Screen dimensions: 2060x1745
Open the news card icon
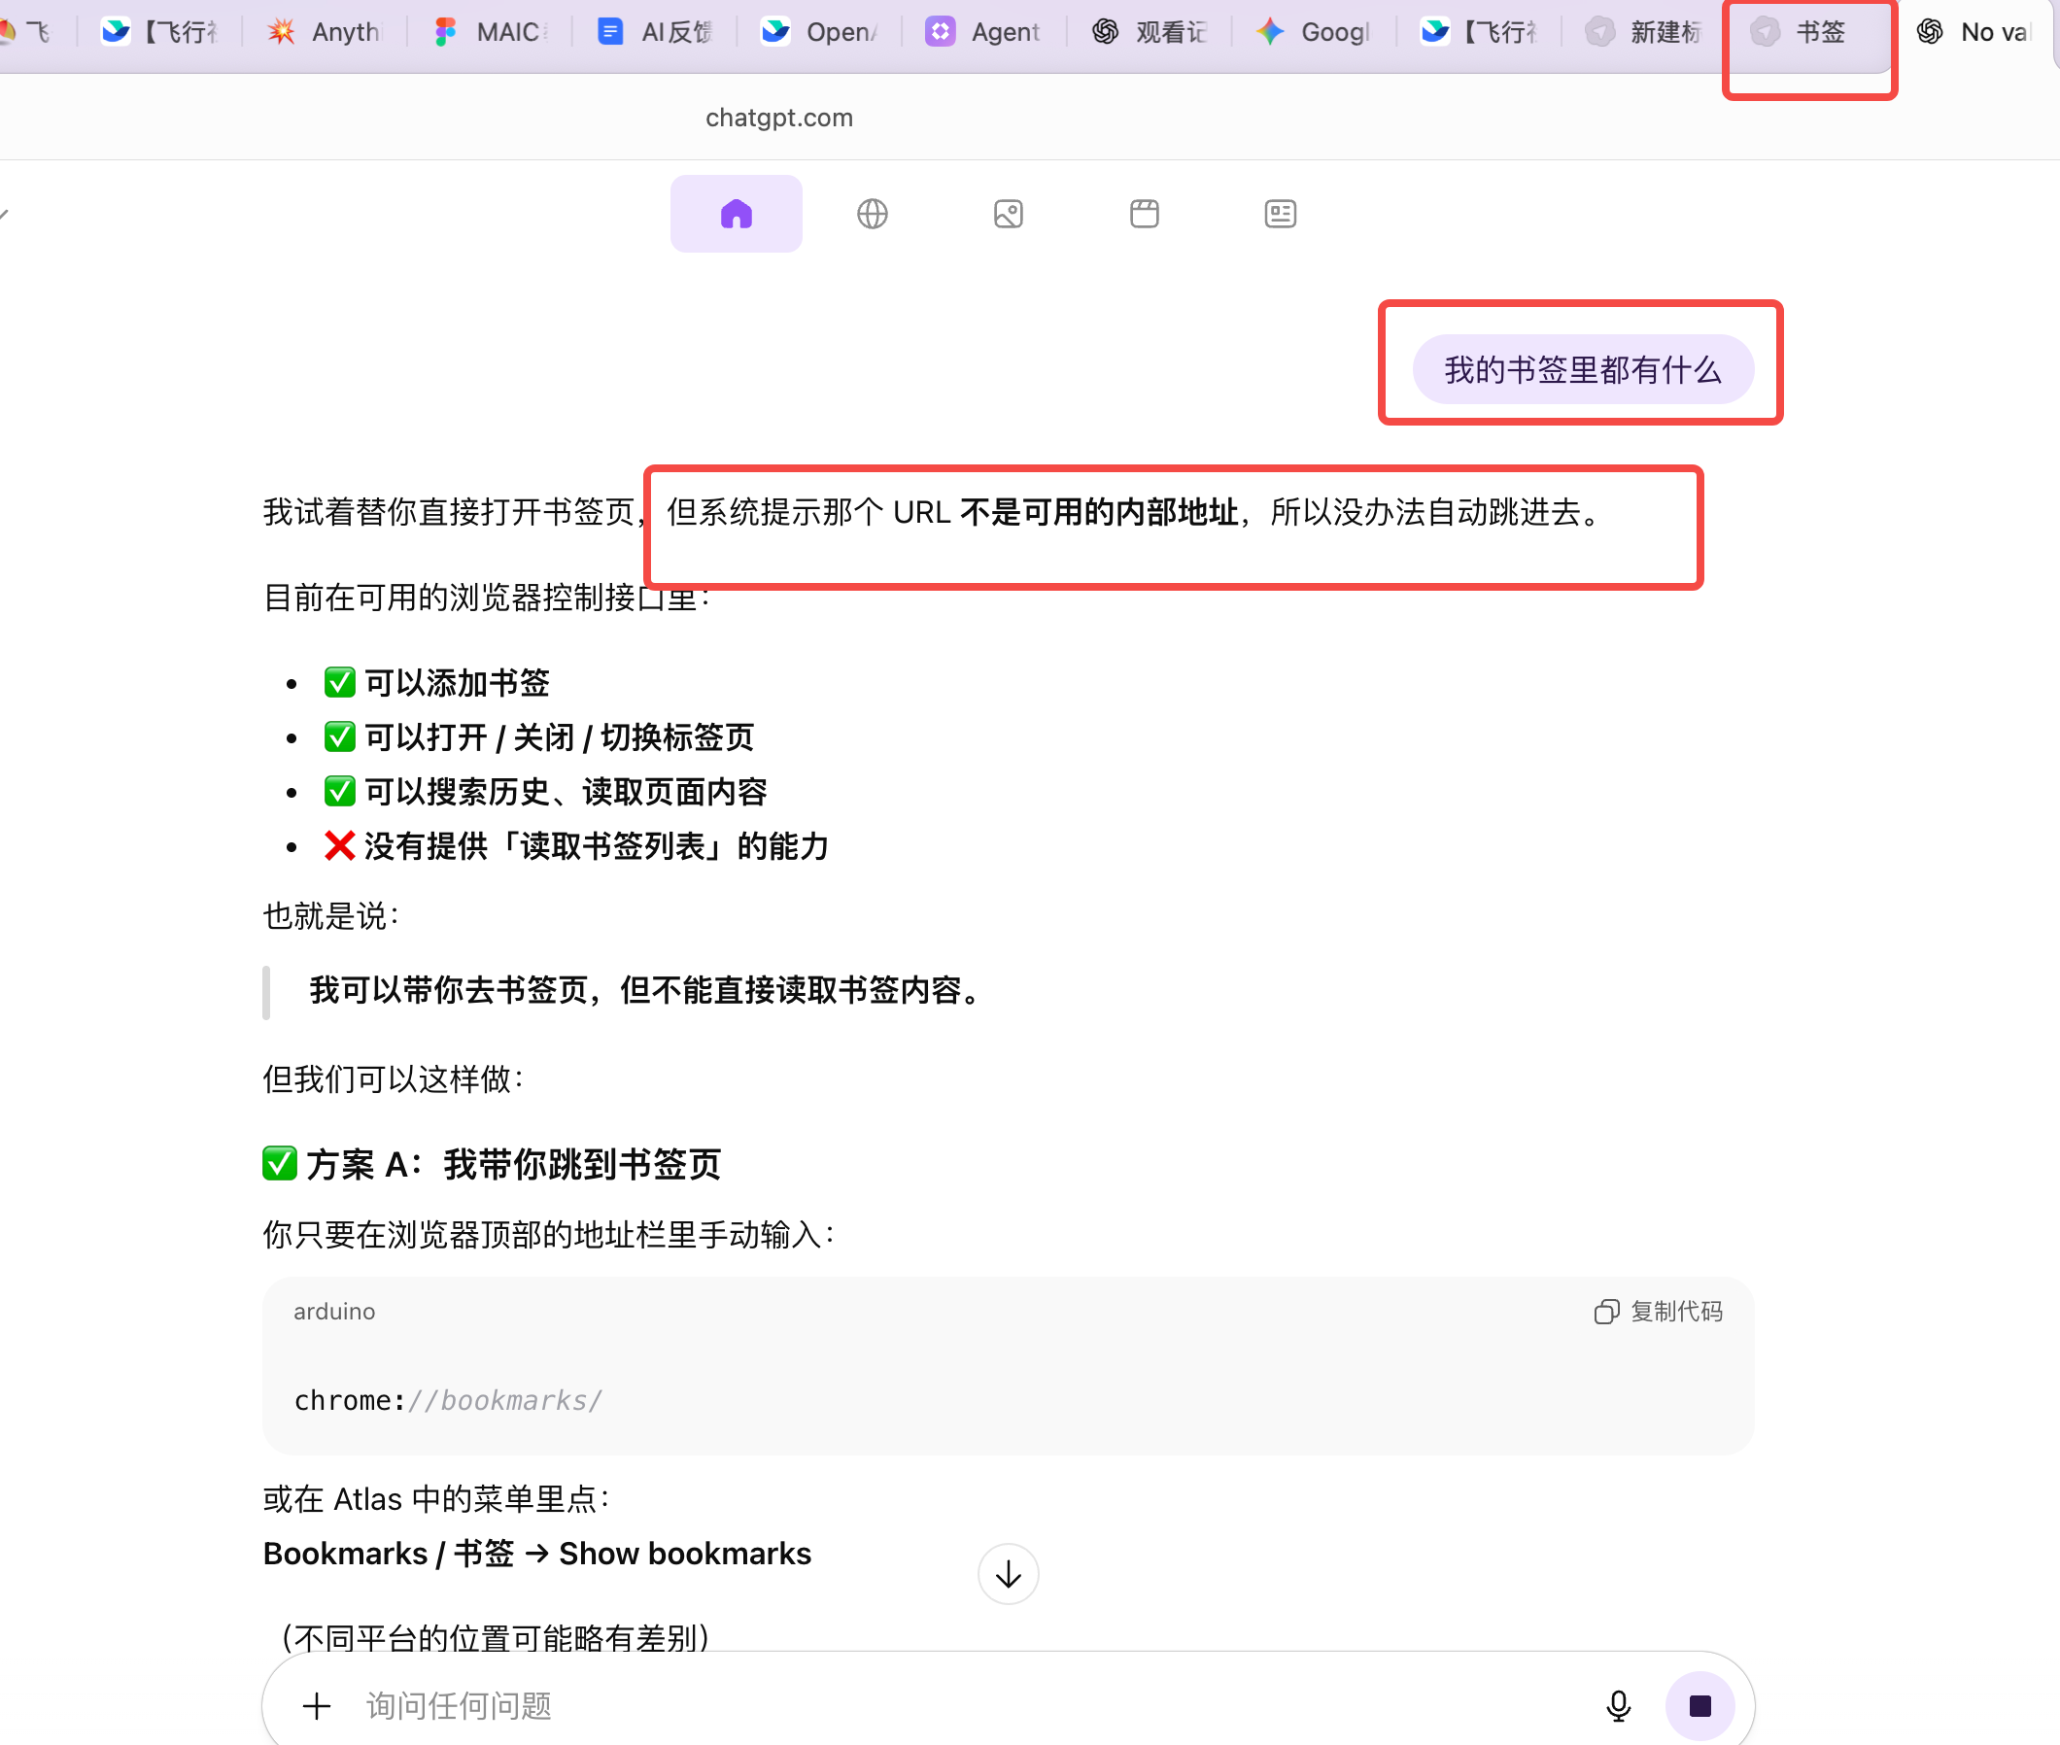[1281, 214]
